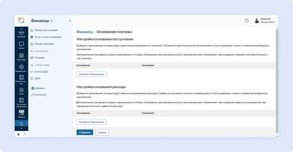Collapse the side menu with the double chevron
This screenshot has height=152, width=293.
click(x=70, y=21)
